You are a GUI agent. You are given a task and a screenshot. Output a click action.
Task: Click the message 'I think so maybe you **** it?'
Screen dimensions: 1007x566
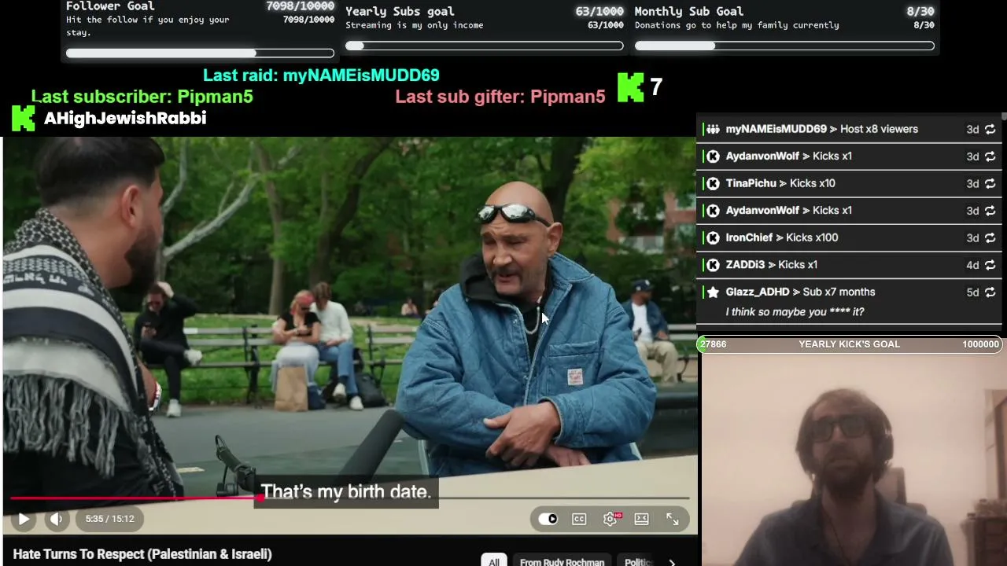coord(795,312)
